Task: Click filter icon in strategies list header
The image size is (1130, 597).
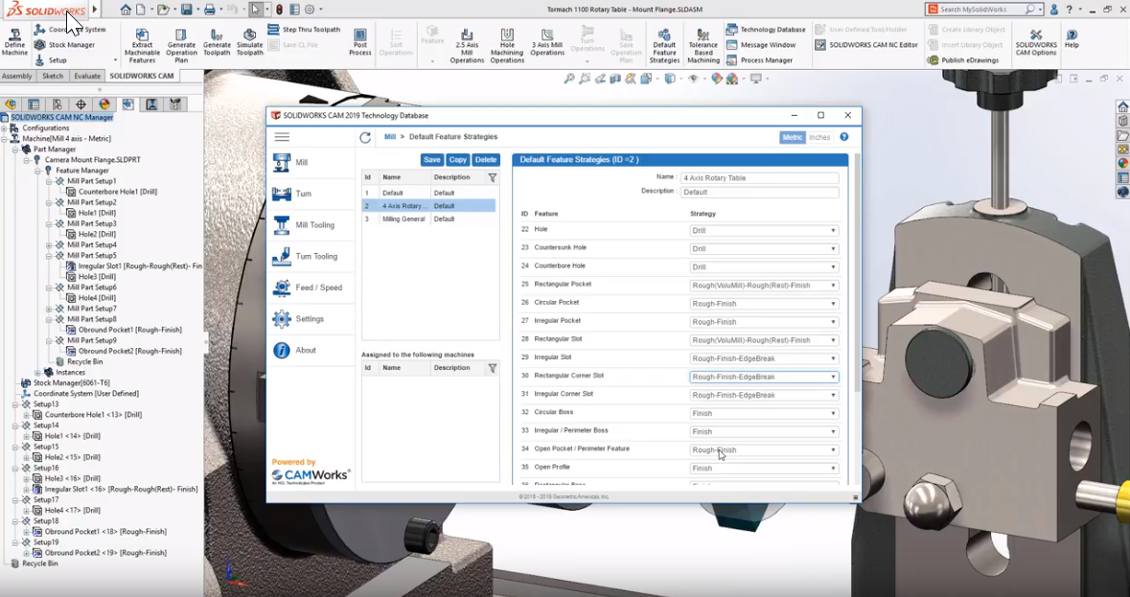Action: pos(493,177)
